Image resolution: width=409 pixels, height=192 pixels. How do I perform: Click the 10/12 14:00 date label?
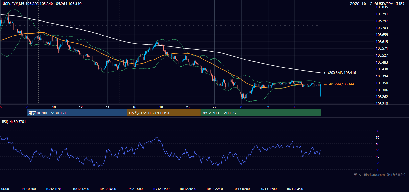point(108,189)
